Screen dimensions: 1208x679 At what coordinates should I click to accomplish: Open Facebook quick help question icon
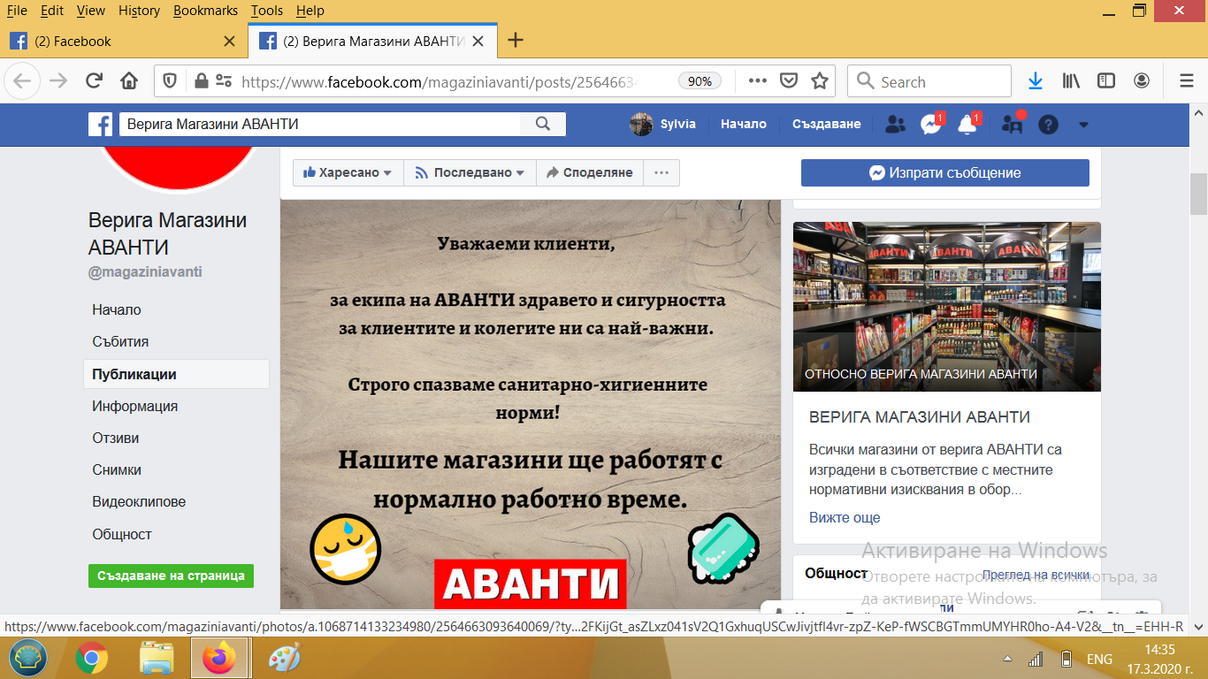coord(1048,125)
